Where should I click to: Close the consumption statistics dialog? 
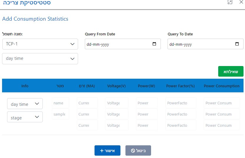(x=241, y=2)
